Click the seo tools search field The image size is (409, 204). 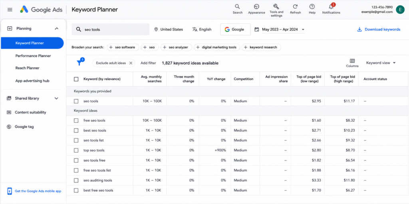[111, 29]
